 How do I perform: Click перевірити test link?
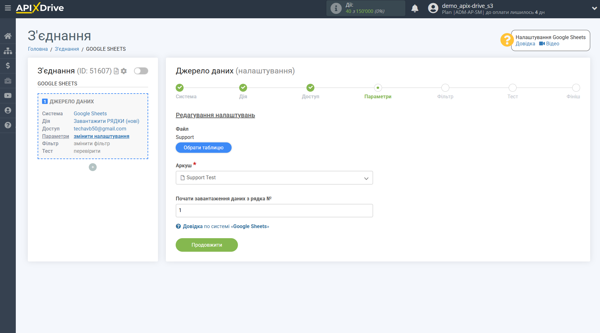coord(87,151)
